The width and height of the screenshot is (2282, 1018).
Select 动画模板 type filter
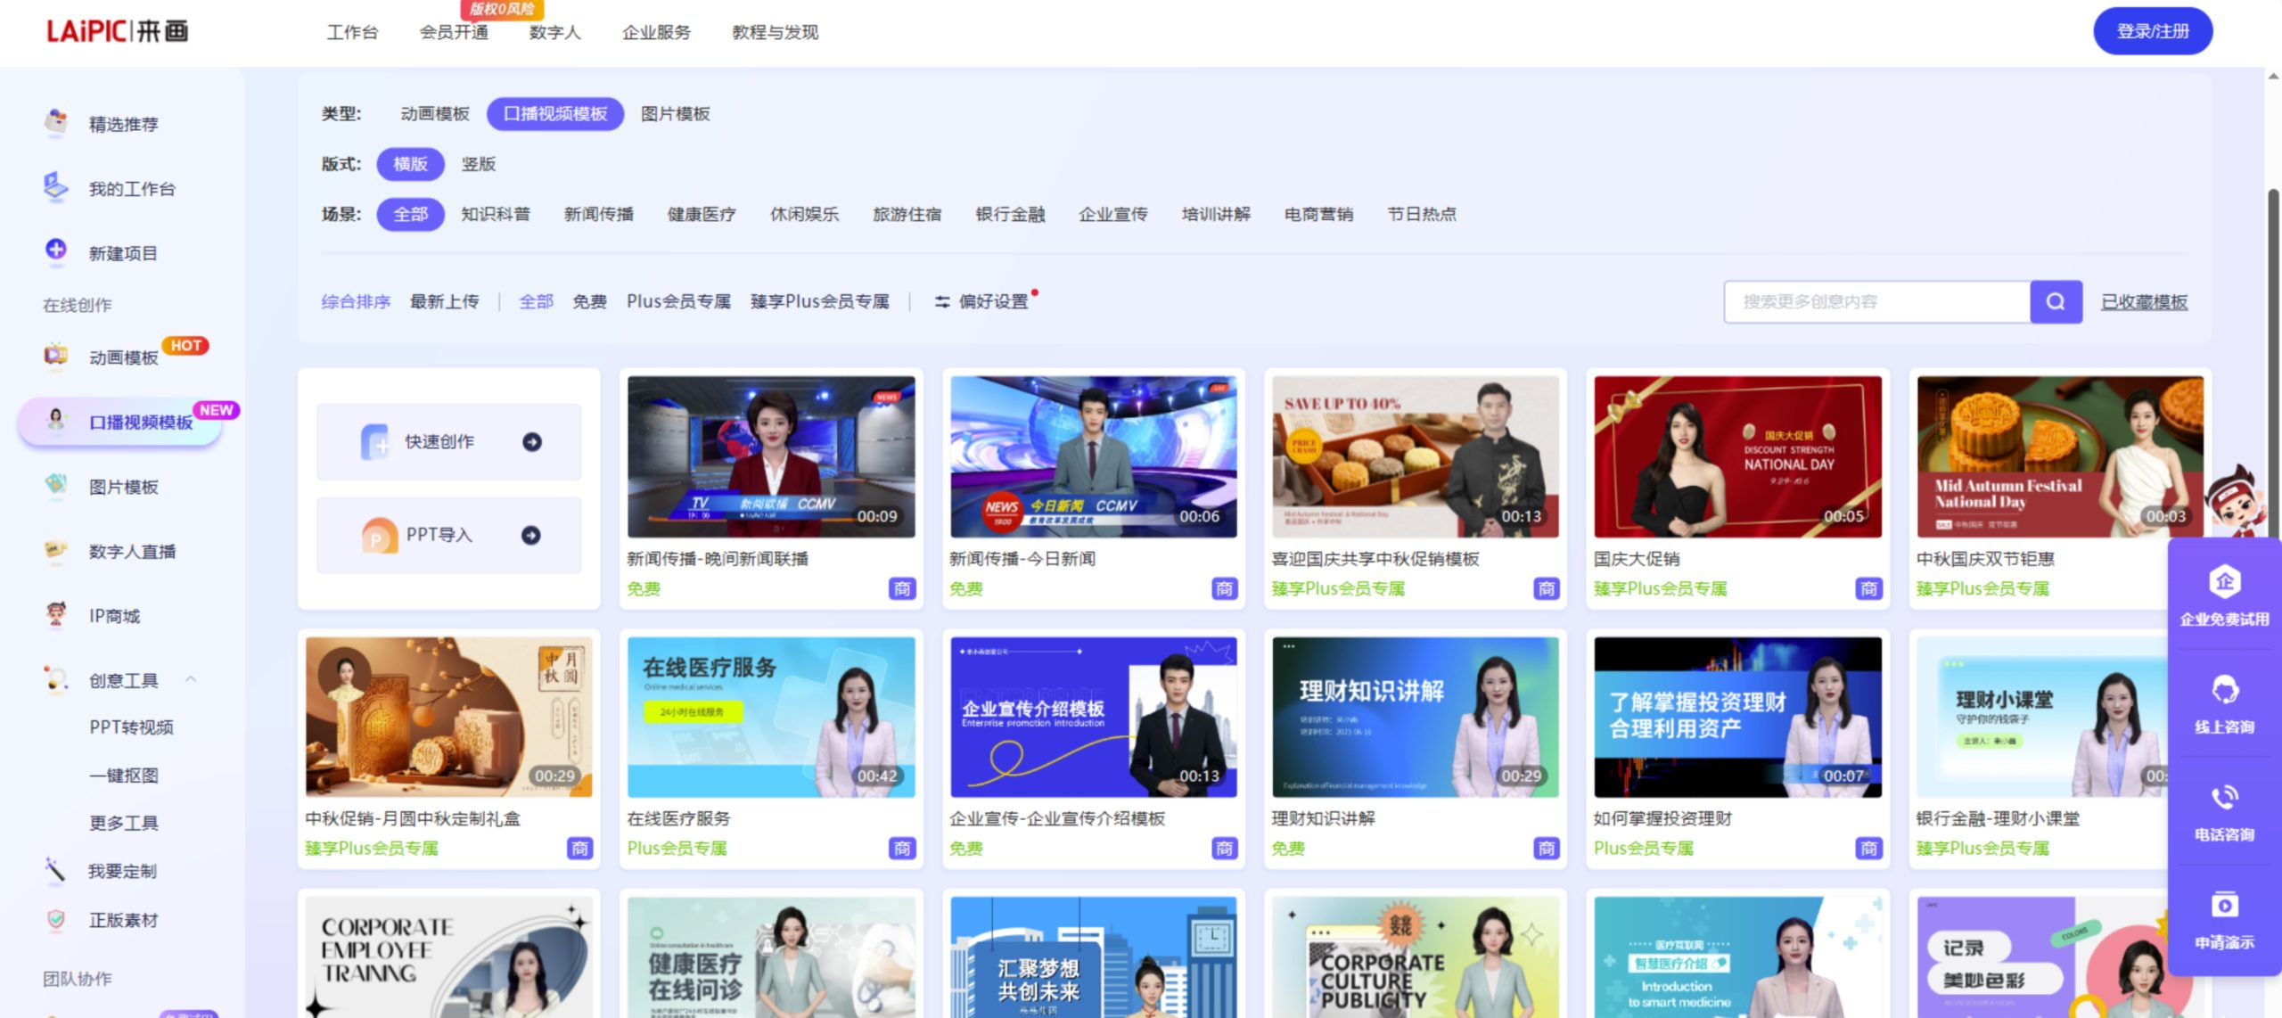coord(435,113)
